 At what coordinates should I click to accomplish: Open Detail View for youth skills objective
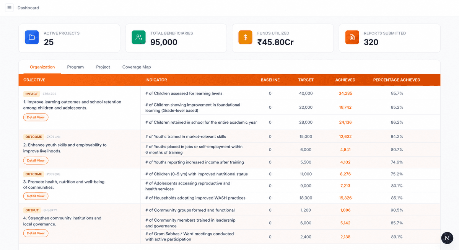pyautogui.click(x=36, y=160)
